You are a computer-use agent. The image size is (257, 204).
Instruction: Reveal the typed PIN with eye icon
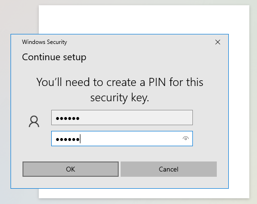point(186,139)
